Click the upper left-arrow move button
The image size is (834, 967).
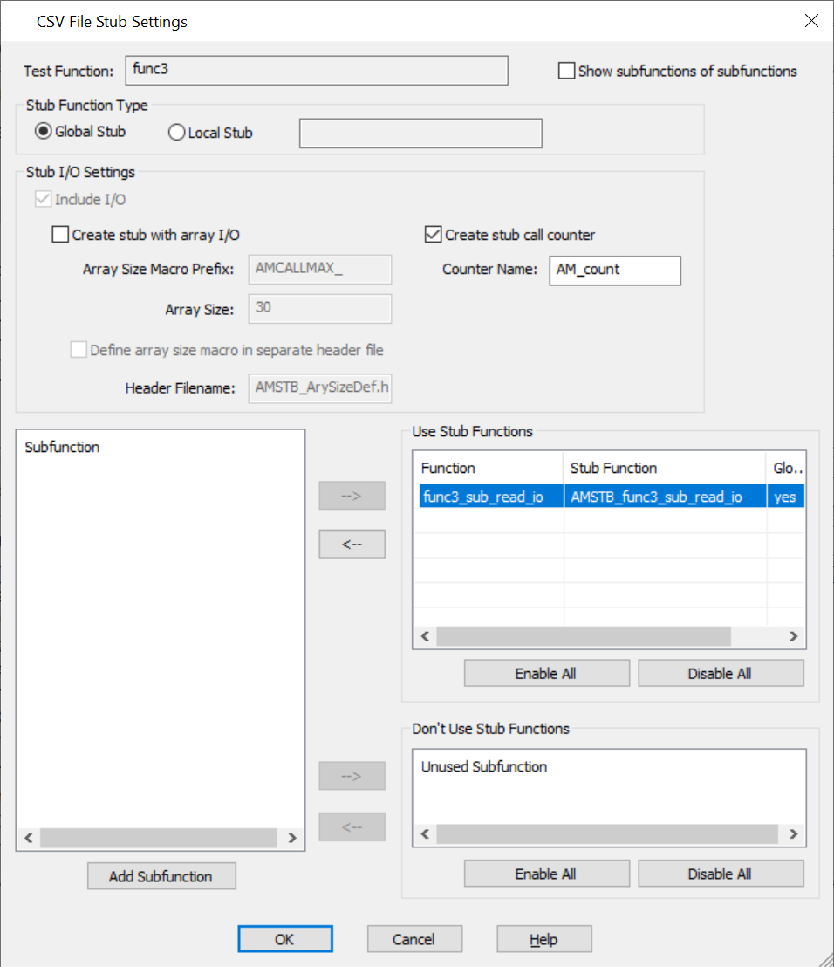(352, 544)
